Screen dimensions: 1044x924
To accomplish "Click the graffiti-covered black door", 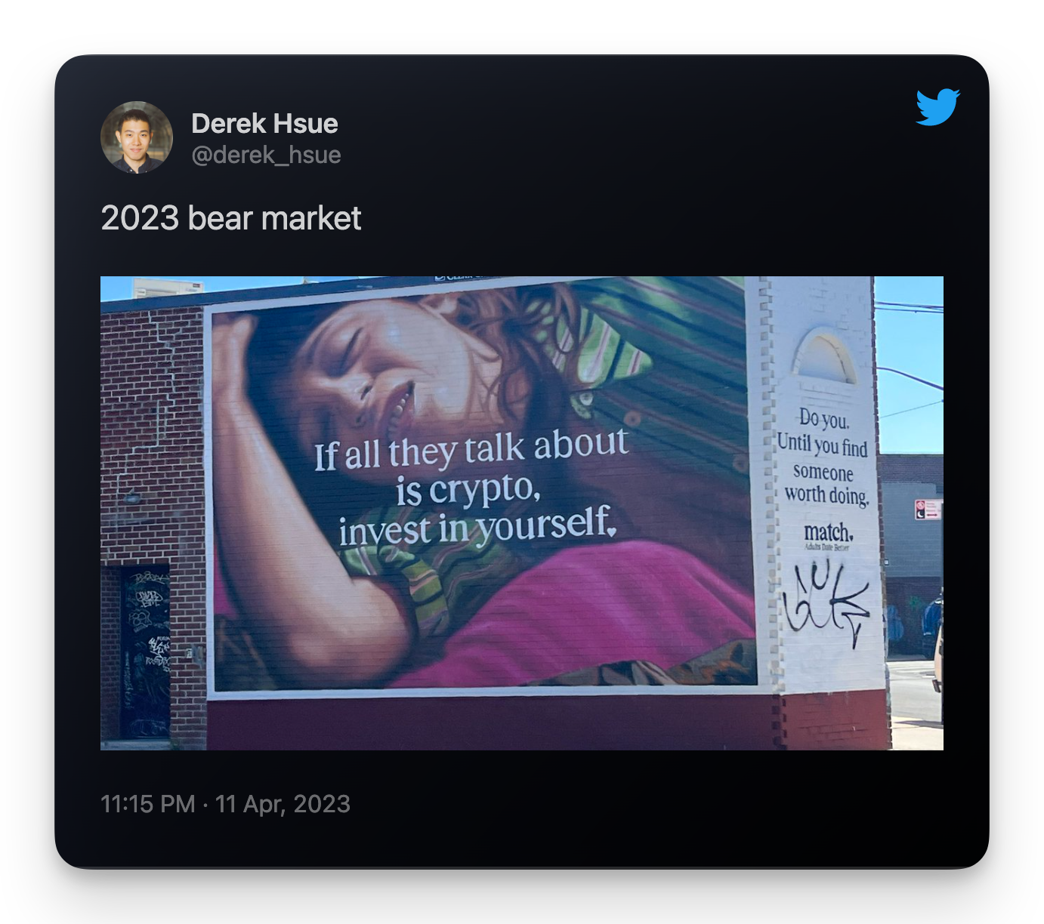I will pos(145,652).
